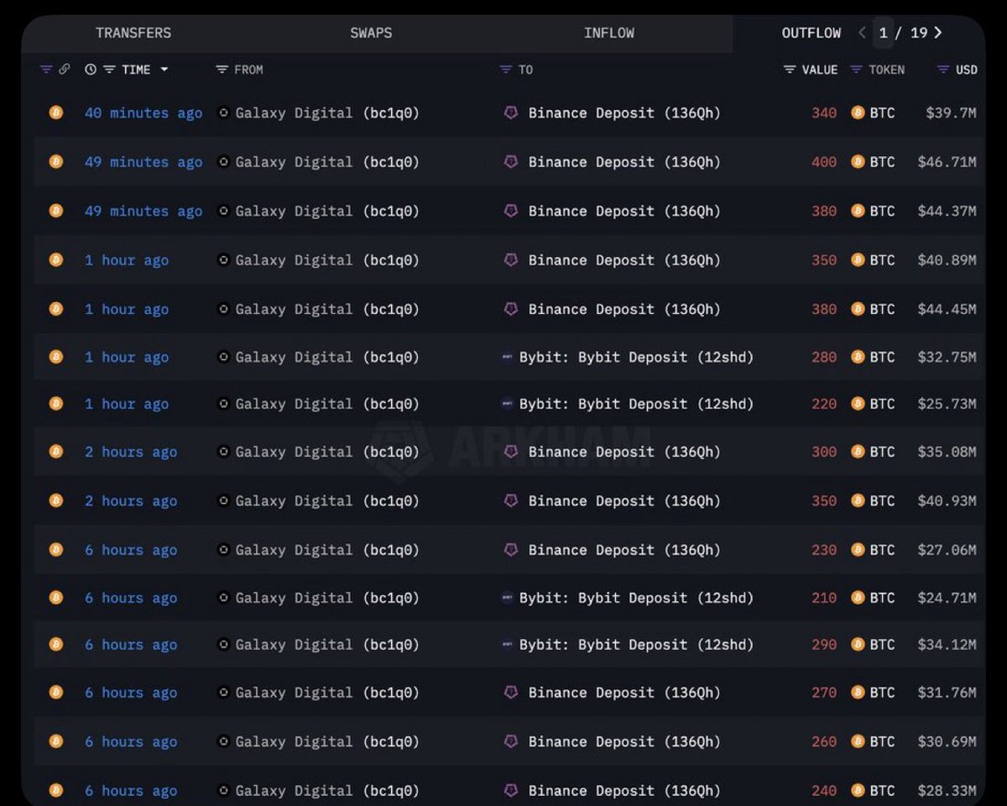Click the link chain icon in header
Viewport: 1007px width, 806px height.
click(64, 70)
